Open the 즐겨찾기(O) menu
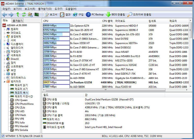 (45, 9)
